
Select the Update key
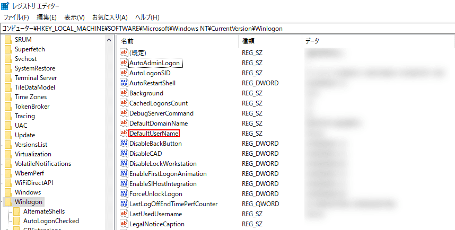click(x=25, y=135)
